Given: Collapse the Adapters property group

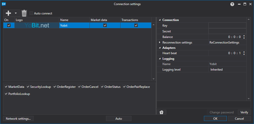Looking at the screenshot, I should point(160,48).
